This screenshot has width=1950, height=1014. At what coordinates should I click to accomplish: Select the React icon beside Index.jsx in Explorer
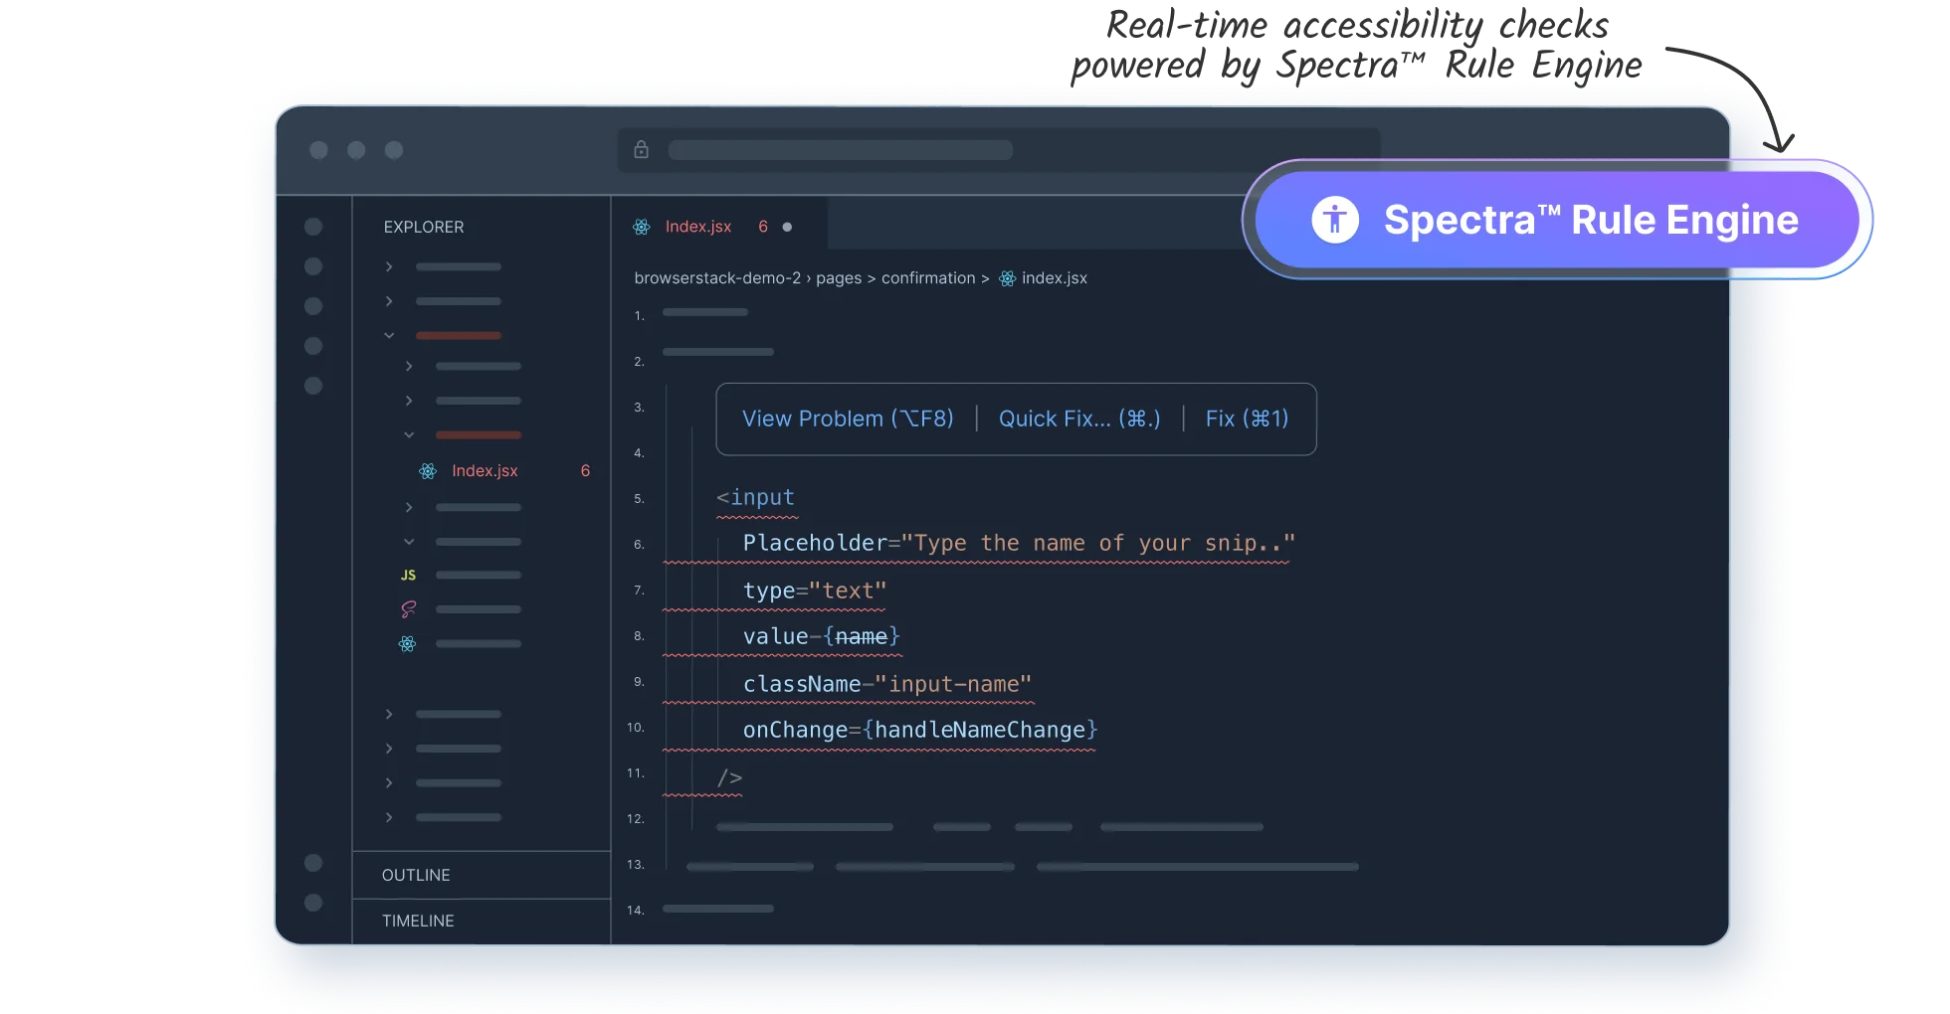[x=428, y=470]
